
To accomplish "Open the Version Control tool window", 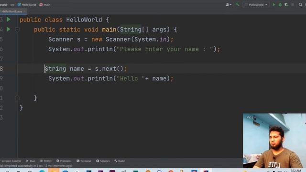I will coord(11,161).
